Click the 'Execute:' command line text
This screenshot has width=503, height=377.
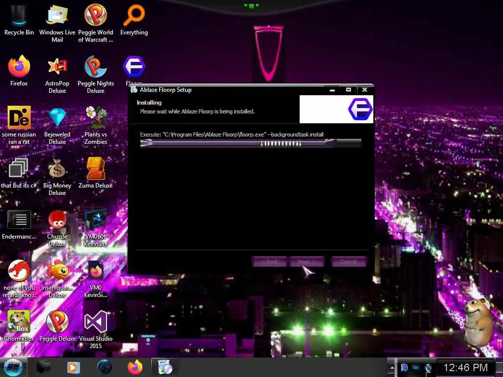232,135
